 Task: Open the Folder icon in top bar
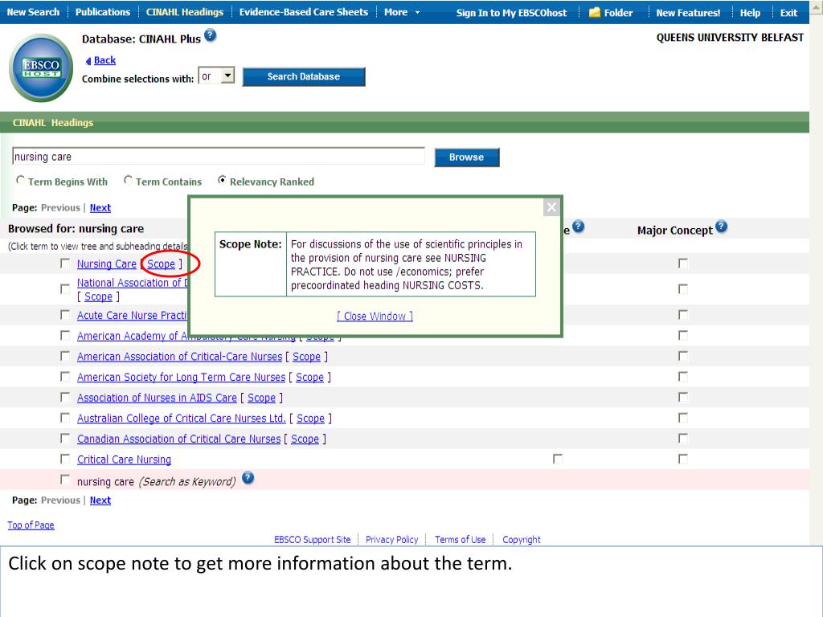coord(594,12)
